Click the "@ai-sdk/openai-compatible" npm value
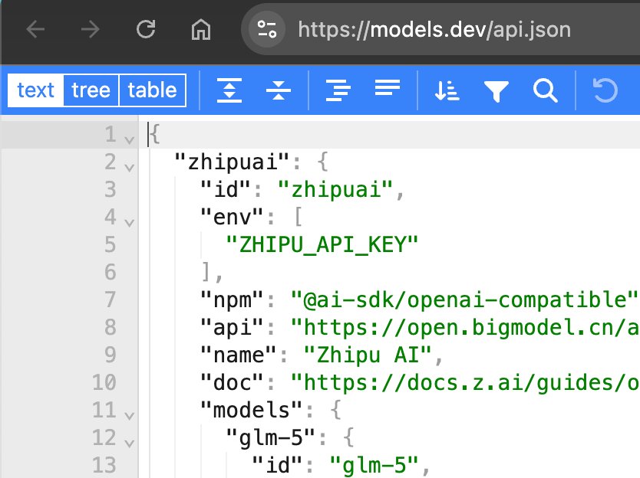Screen dimensions: 640x478 pos(464,300)
